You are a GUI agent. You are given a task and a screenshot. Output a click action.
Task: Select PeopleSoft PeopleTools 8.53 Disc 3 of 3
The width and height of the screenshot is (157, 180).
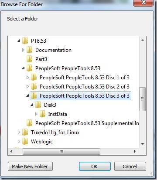coord(81,96)
